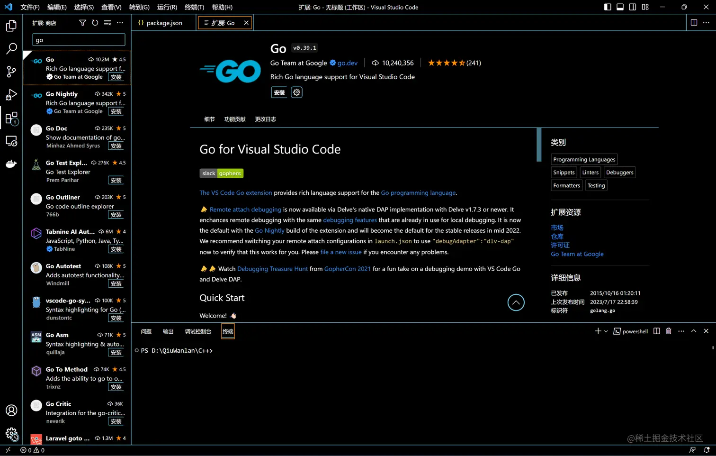The image size is (716, 456).
Task: Install Go Nightly from the list
Action: tap(116, 111)
